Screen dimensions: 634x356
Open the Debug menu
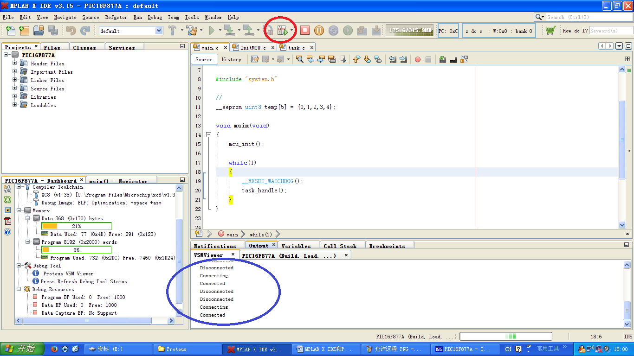tap(155, 17)
